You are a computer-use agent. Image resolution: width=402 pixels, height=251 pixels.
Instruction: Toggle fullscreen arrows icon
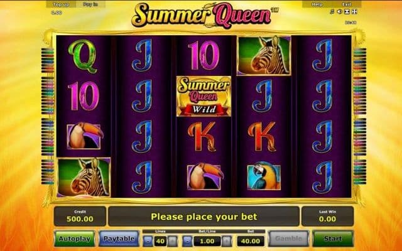click(354, 12)
